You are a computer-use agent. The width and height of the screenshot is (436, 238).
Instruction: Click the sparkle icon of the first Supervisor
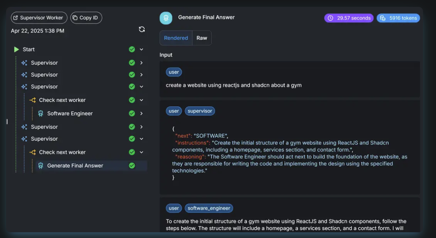24,63
